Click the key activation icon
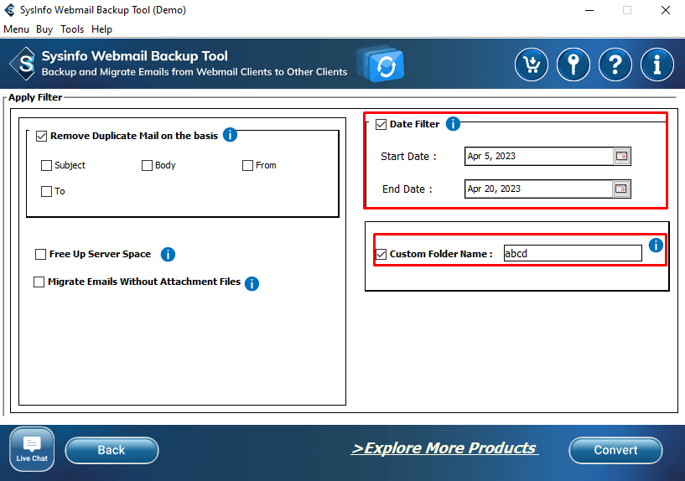685x481 pixels. [x=573, y=65]
